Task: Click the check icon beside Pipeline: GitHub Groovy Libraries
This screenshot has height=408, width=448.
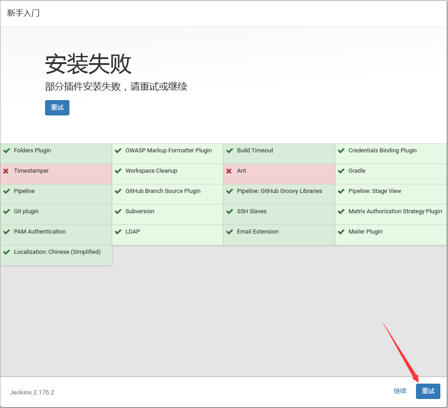Action: pyautogui.click(x=230, y=191)
